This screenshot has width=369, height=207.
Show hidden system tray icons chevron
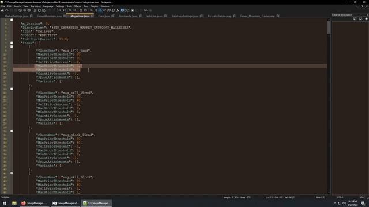click(335, 203)
